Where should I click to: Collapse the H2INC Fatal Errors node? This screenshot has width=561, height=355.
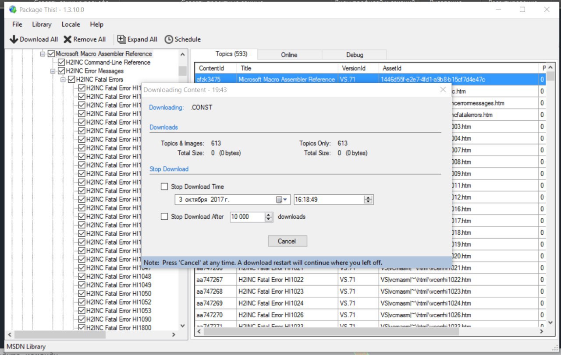tap(63, 80)
